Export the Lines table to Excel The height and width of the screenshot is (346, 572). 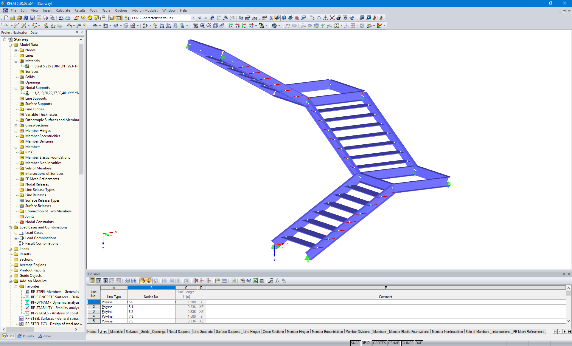coord(255,281)
